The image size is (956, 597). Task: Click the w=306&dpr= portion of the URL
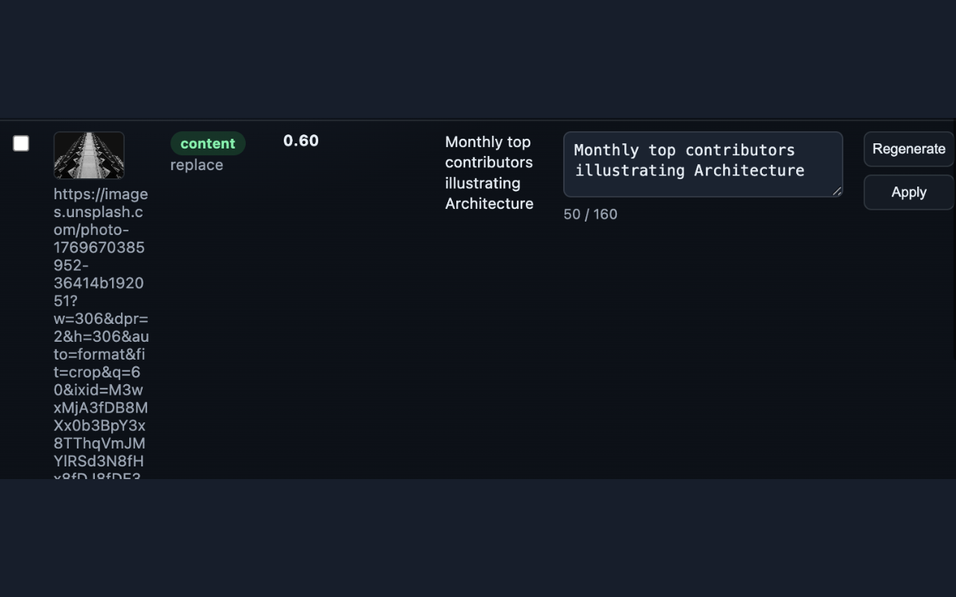[101, 319]
